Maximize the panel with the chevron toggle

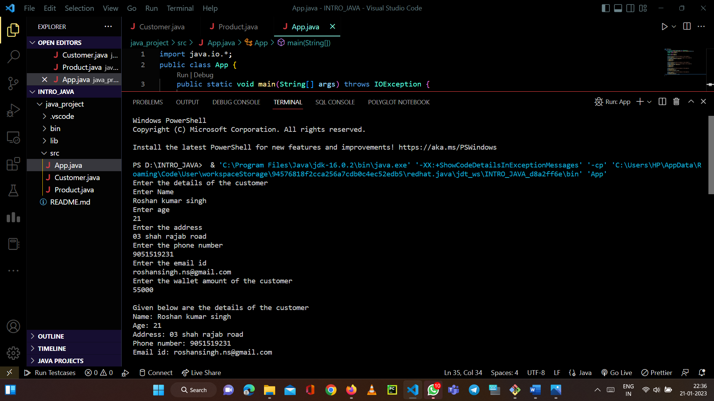[691, 101]
